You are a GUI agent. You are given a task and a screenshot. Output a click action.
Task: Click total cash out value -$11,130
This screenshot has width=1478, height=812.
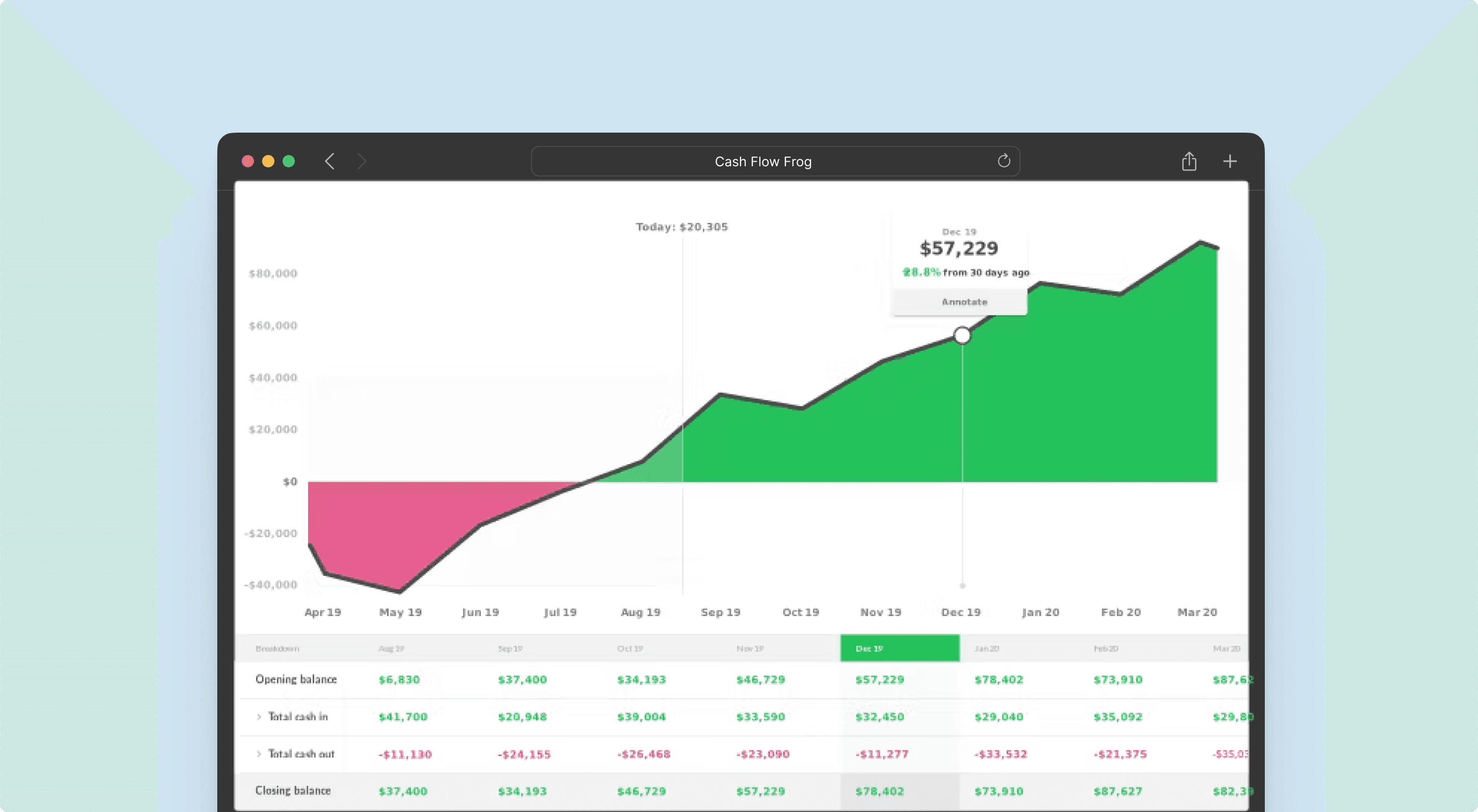405,754
